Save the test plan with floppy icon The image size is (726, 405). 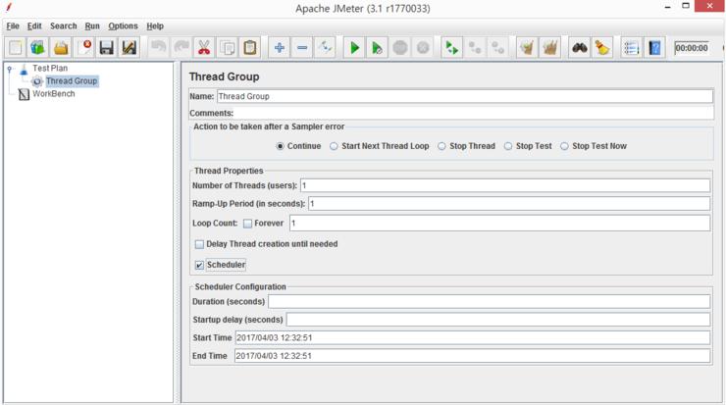107,48
